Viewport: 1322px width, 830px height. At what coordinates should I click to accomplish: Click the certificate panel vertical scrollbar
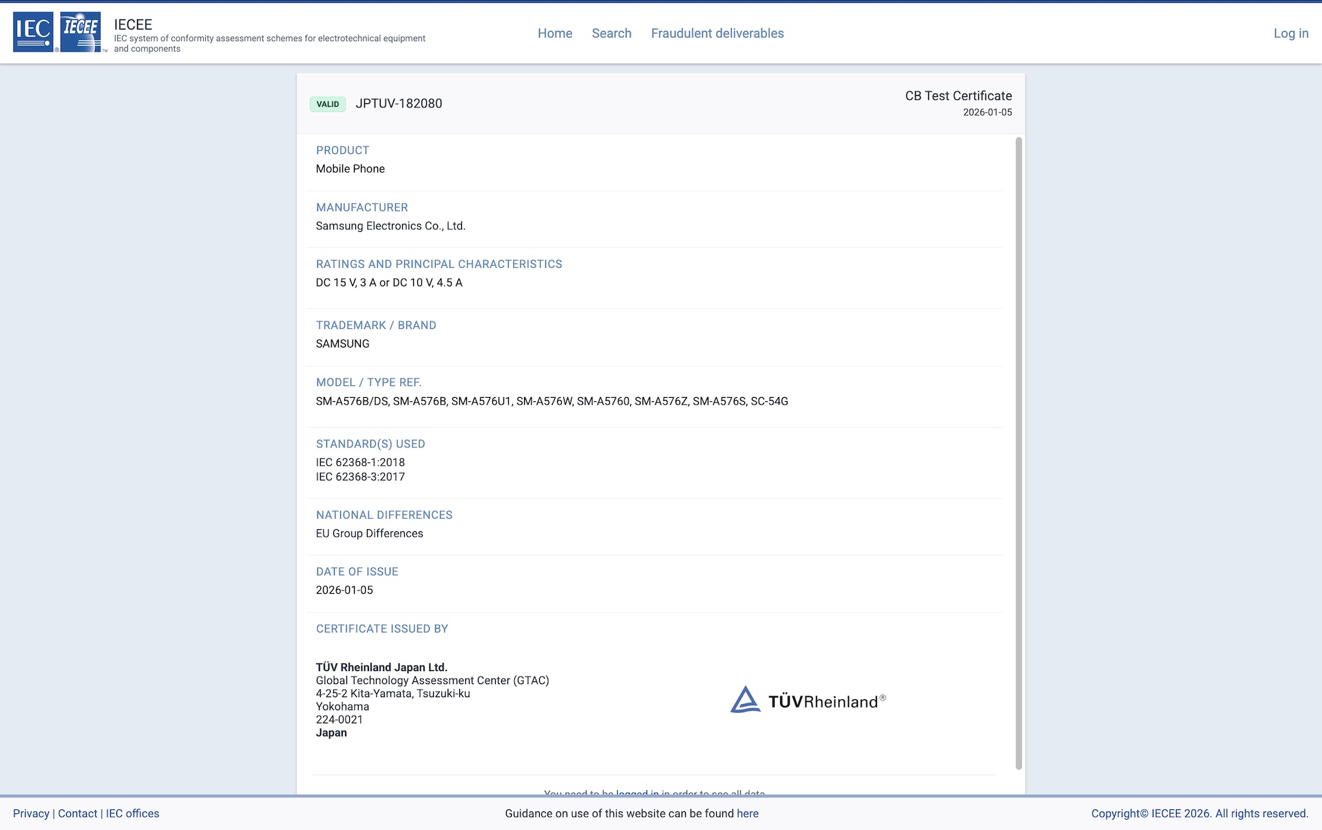1018,453
